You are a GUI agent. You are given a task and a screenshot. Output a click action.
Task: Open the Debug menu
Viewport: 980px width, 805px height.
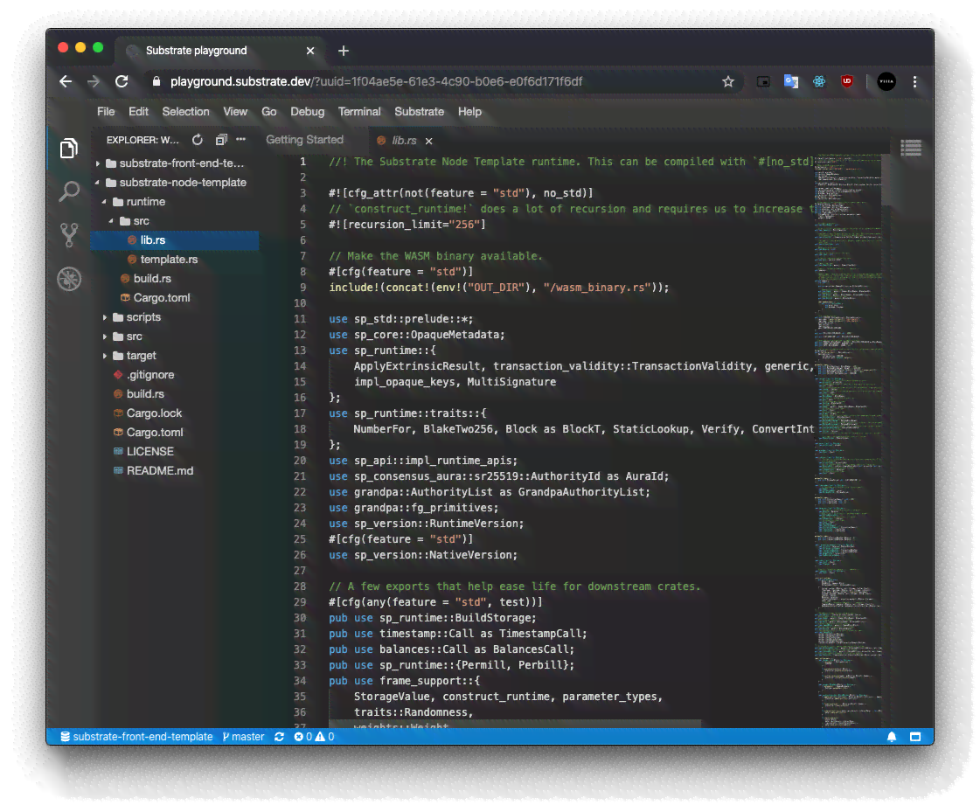[307, 112]
